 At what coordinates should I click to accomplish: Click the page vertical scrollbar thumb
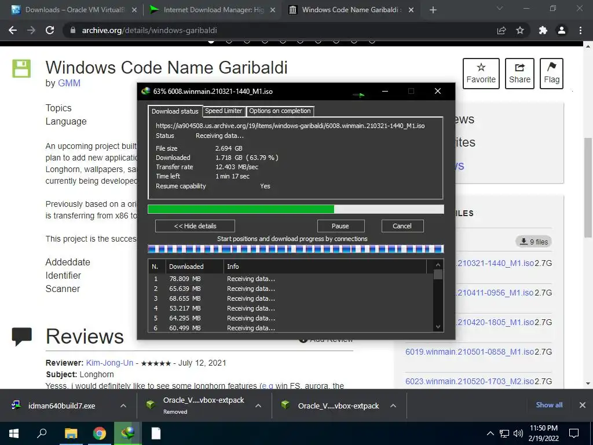(x=588, y=187)
